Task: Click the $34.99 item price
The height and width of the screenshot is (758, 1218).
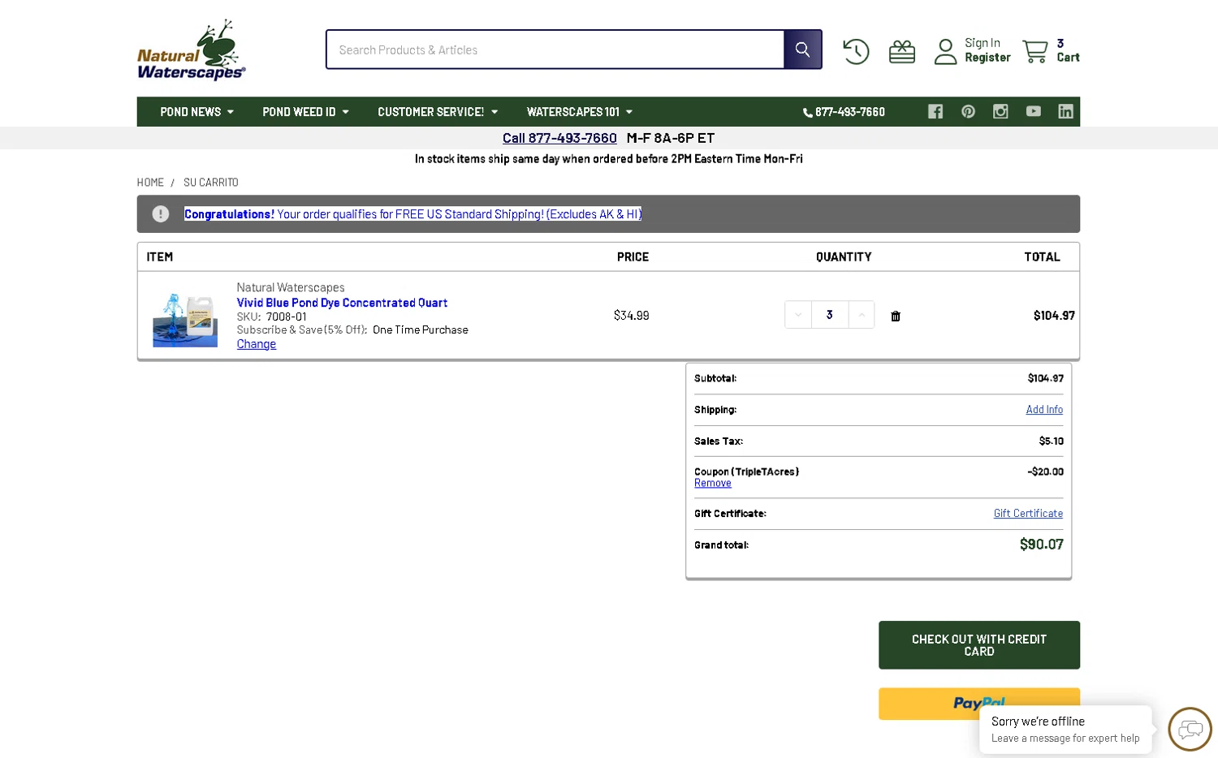Action: pyautogui.click(x=632, y=315)
